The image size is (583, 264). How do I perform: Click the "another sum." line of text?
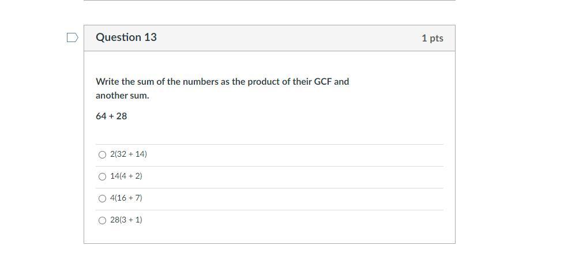coord(122,96)
